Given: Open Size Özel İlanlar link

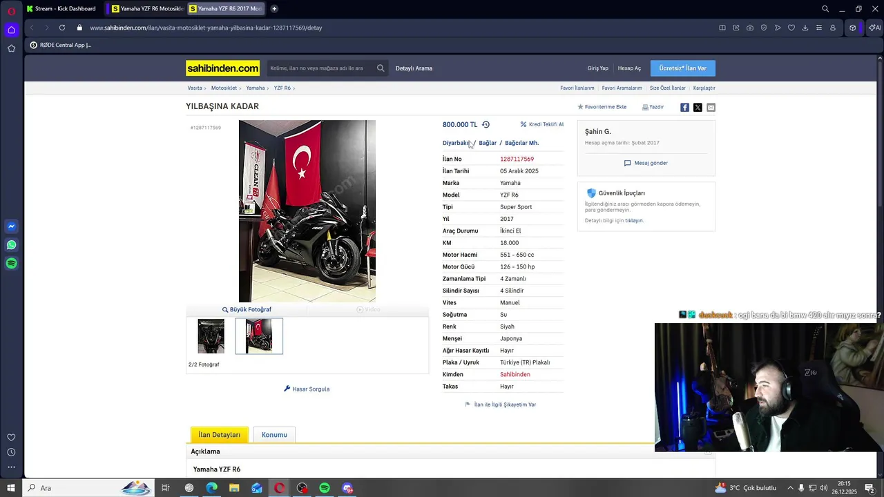Looking at the screenshot, I should (x=668, y=88).
